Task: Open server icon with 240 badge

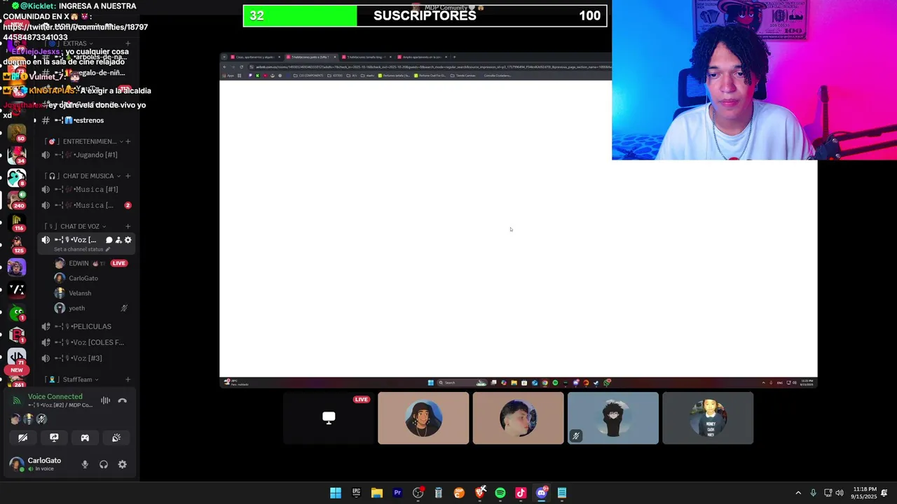Action: (17, 199)
